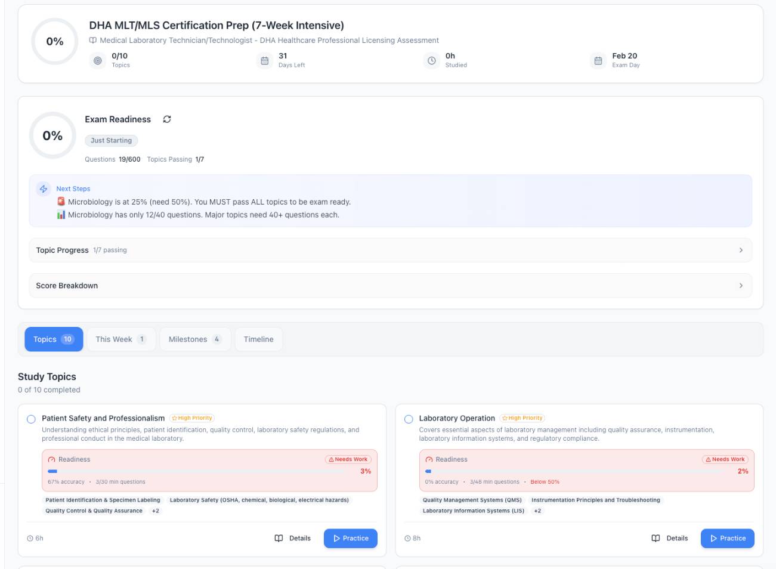This screenshot has height=569, width=776.
Task: Click the lightning bolt Next Steps icon
Action: click(44, 188)
